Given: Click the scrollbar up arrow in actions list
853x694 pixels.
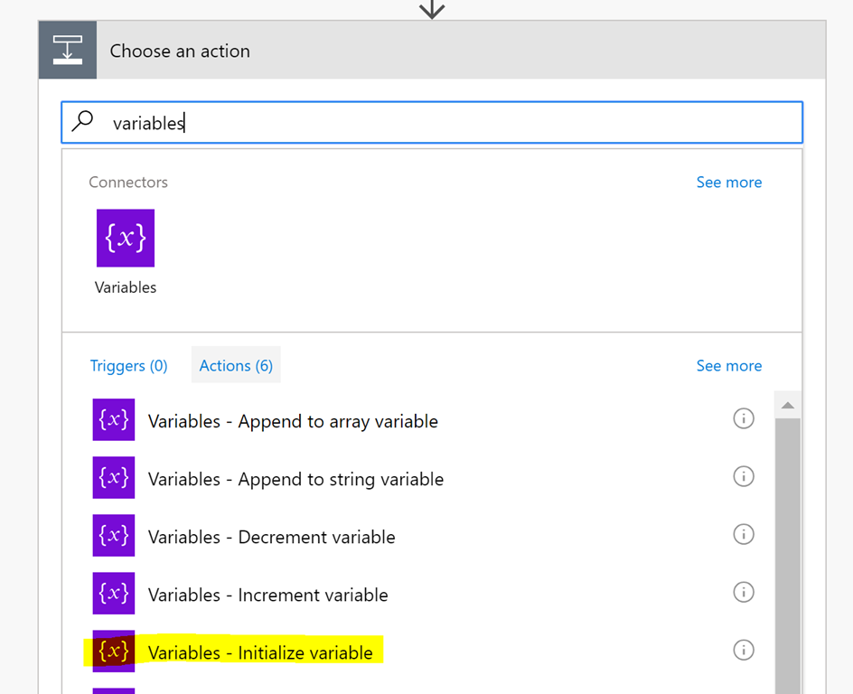Looking at the screenshot, I should tap(787, 405).
